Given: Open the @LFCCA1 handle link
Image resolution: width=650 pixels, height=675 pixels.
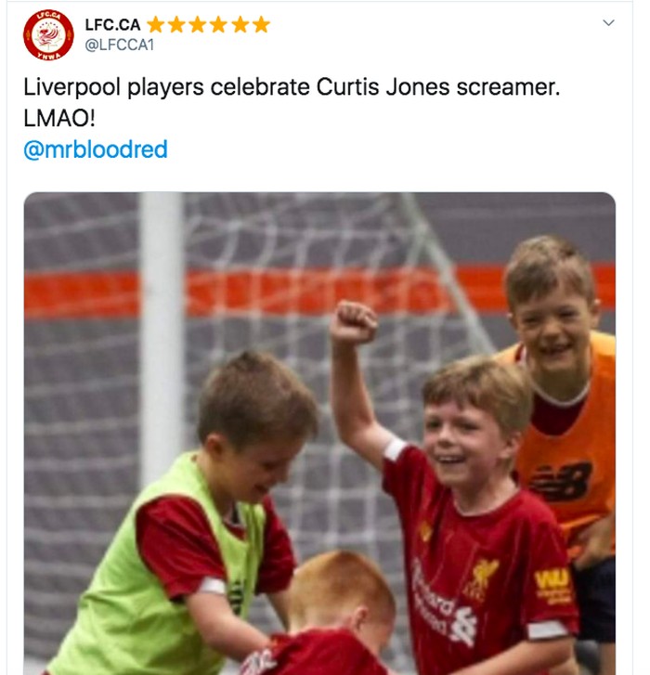Looking at the screenshot, I should 119,45.
